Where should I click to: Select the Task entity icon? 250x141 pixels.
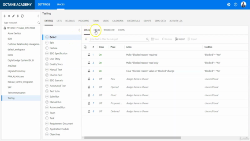(x=47, y=118)
